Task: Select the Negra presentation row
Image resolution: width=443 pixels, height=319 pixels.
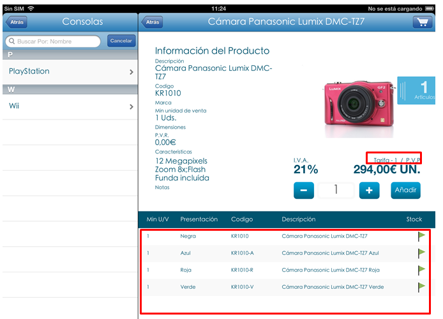Action: coord(285,237)
